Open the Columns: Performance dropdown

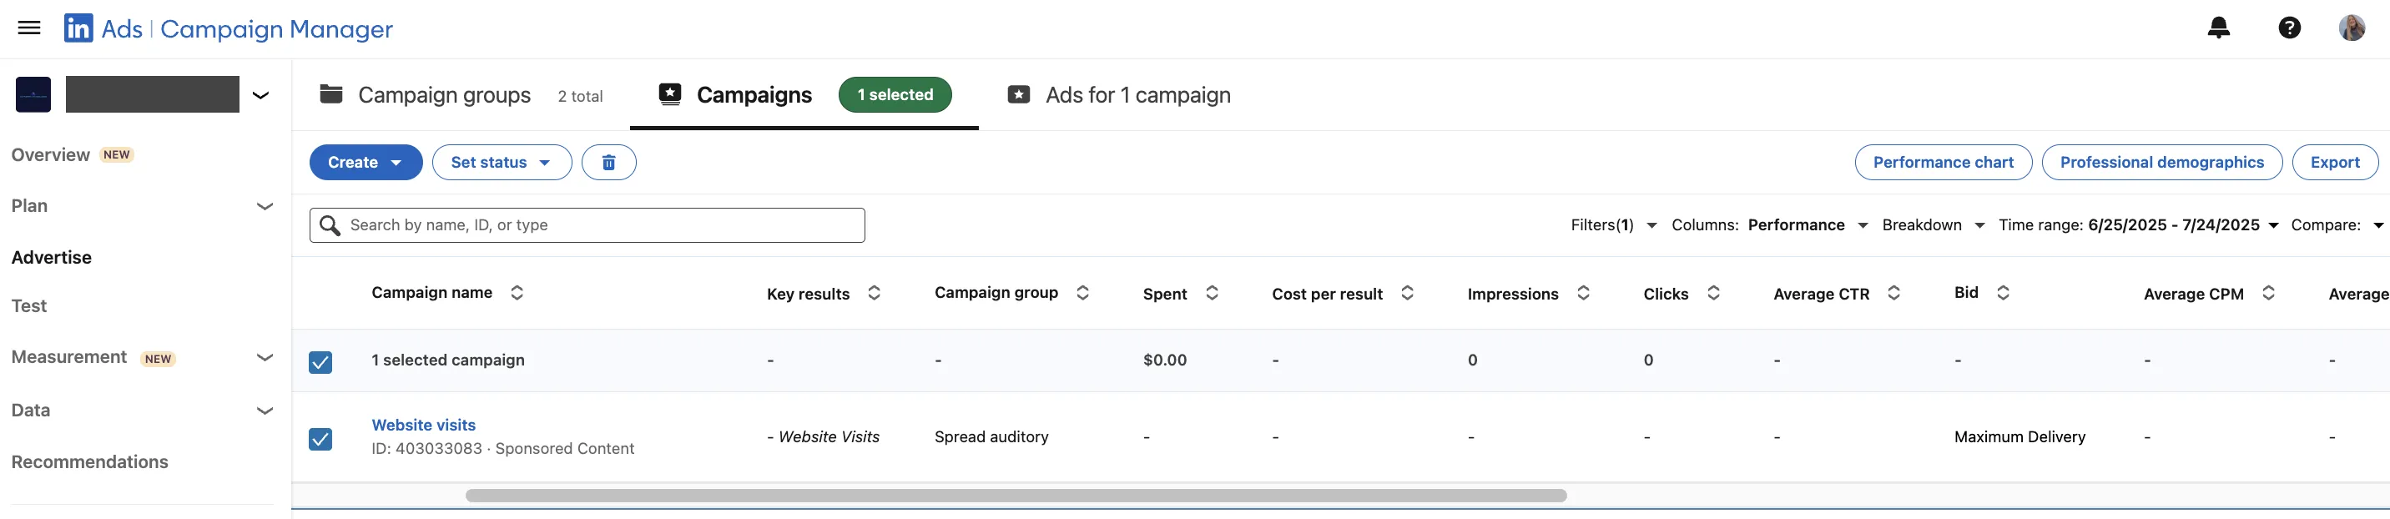tap(1769, 225)
